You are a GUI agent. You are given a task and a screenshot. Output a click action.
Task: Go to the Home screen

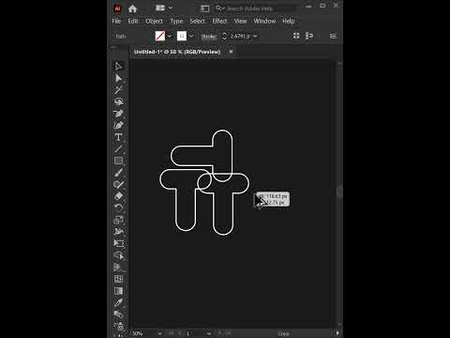(x=132, y=8)
